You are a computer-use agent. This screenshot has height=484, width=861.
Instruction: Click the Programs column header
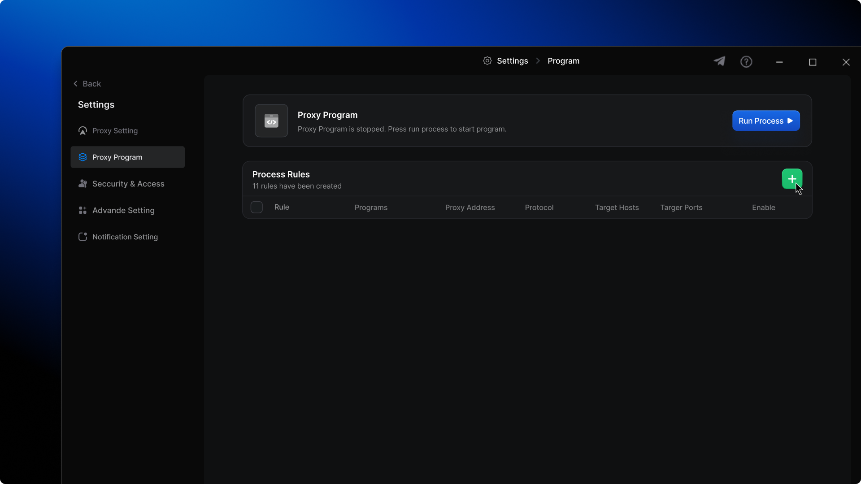coord(371,207)
